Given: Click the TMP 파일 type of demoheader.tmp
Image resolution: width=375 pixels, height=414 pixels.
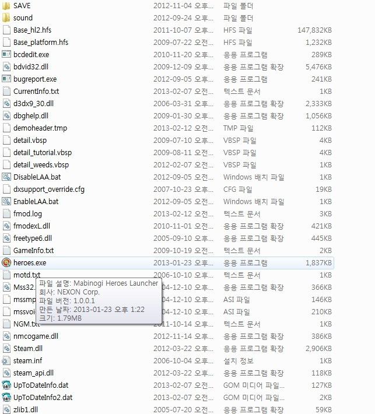Looking at the screenshot, I should (238, 128).
